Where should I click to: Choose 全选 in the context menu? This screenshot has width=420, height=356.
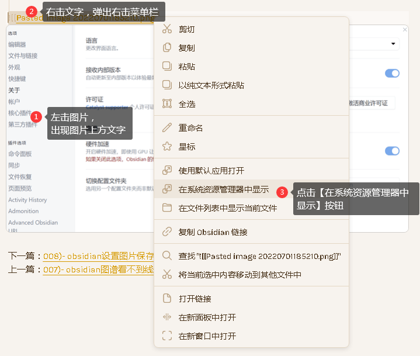coord(251,103)
